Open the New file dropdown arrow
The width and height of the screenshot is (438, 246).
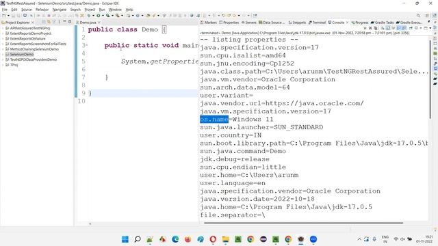click(x=8, y=15)
